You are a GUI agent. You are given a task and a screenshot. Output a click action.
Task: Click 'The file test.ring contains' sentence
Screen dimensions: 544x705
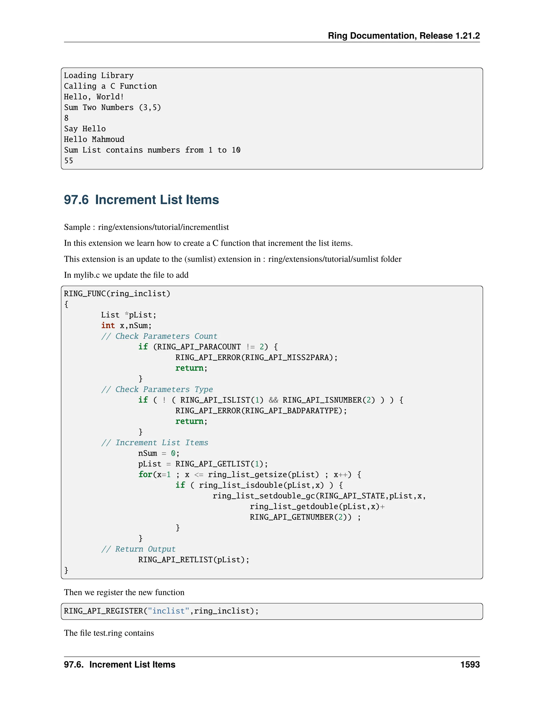point(109,633)
